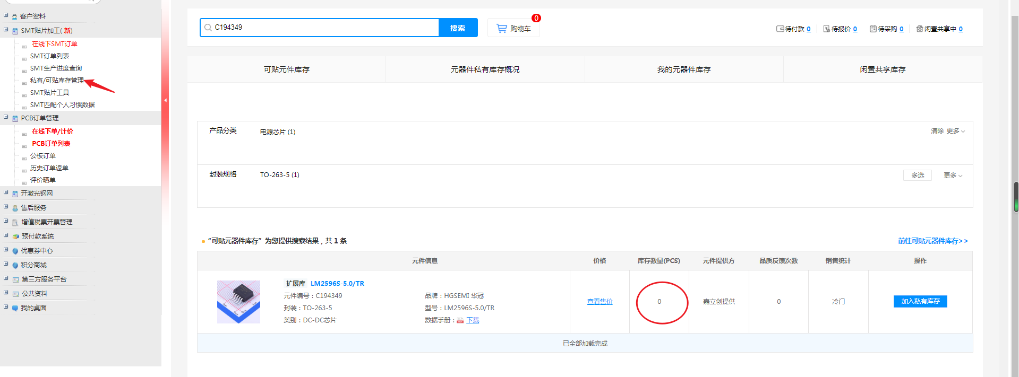Click the magnifier icon in search box
Screen dimensions: 1019x377
(x=208, y=28)
